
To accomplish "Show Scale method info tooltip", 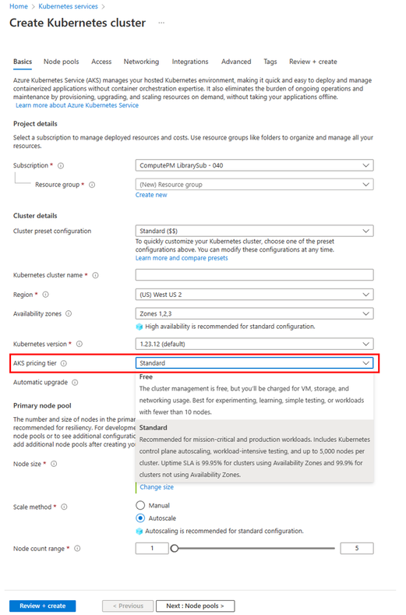I will coord(65,507).
